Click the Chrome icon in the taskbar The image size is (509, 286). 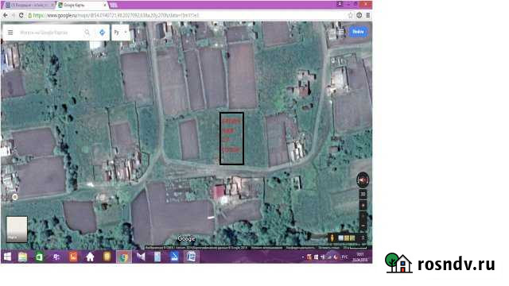[x=124, y=257]
